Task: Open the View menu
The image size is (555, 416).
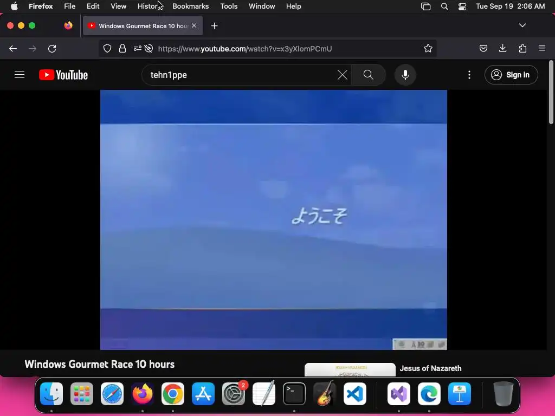Action: click(x=119, y=6)
